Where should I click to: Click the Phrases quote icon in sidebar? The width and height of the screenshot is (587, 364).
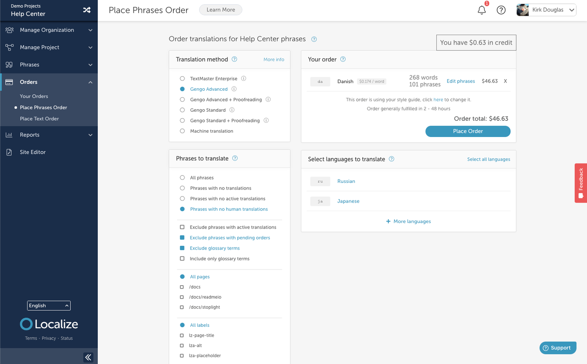9,64
